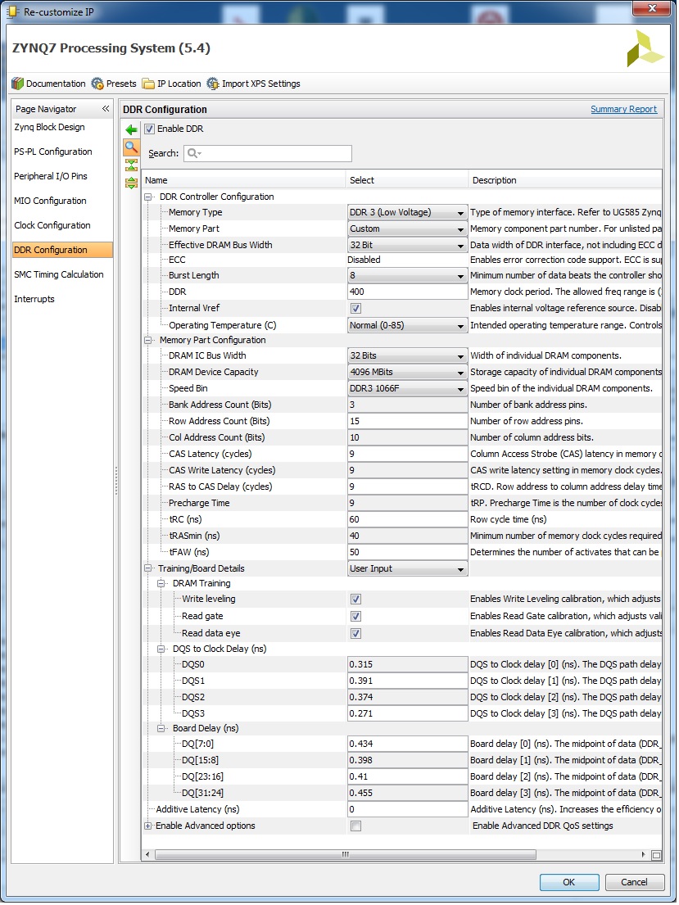Screen dimensions: 679x905
Task: Toggle the Internal Vref checkbox
Action: (x=355, y=309)
